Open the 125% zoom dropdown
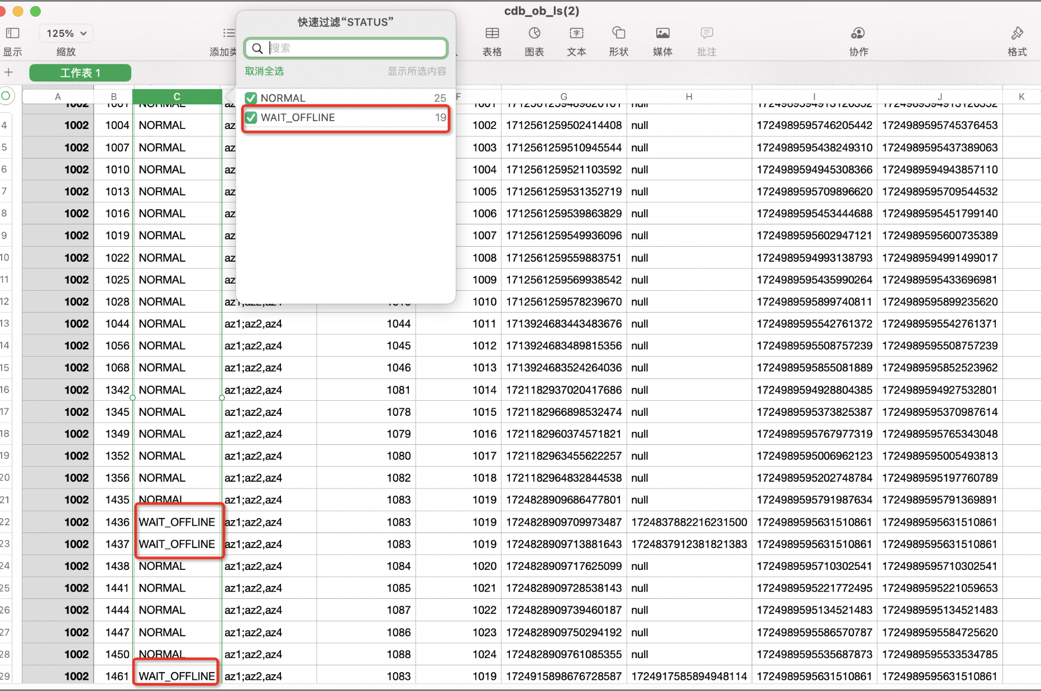Viewport: 1041px width, 691px height. (66, 33)
